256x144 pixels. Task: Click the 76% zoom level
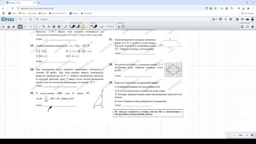point(241,135)
